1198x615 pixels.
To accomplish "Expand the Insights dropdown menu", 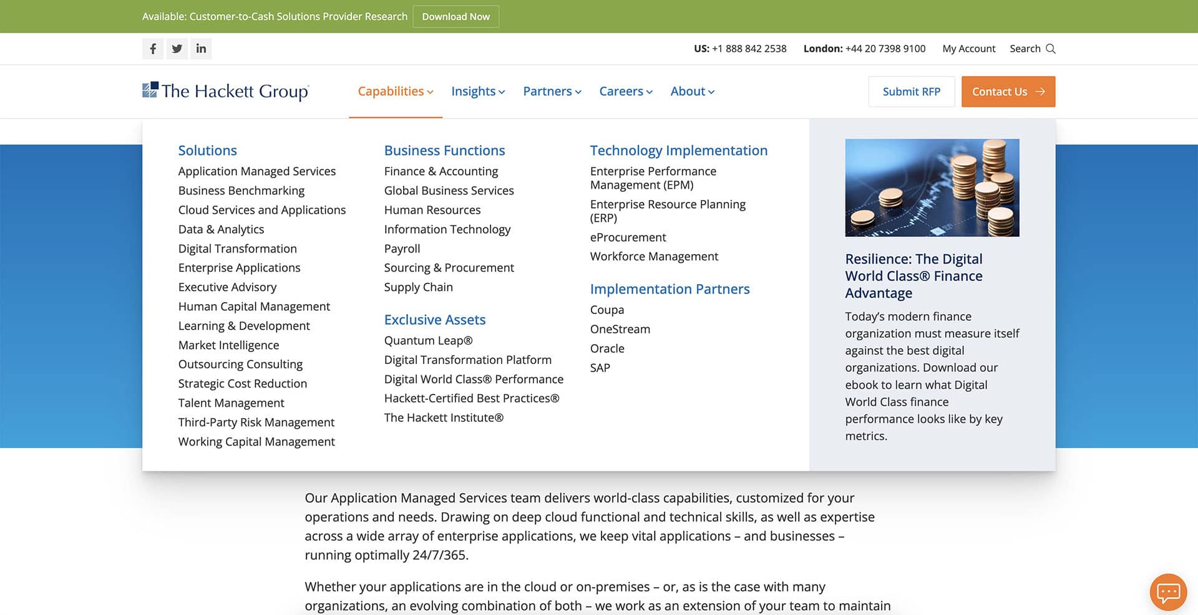I will [x=478, y=92].
